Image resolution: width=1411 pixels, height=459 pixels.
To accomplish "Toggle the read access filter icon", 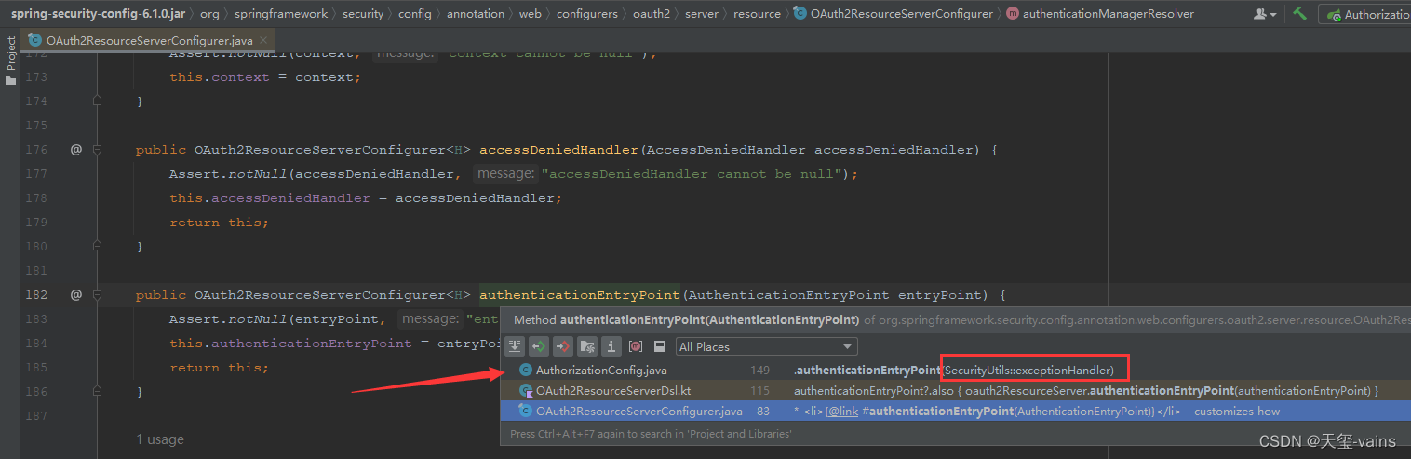I will coord(539,346).
